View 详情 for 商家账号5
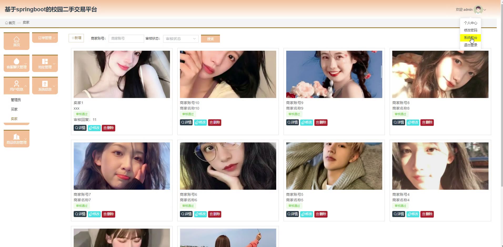 pyautogui.click(x=293, y=214)
